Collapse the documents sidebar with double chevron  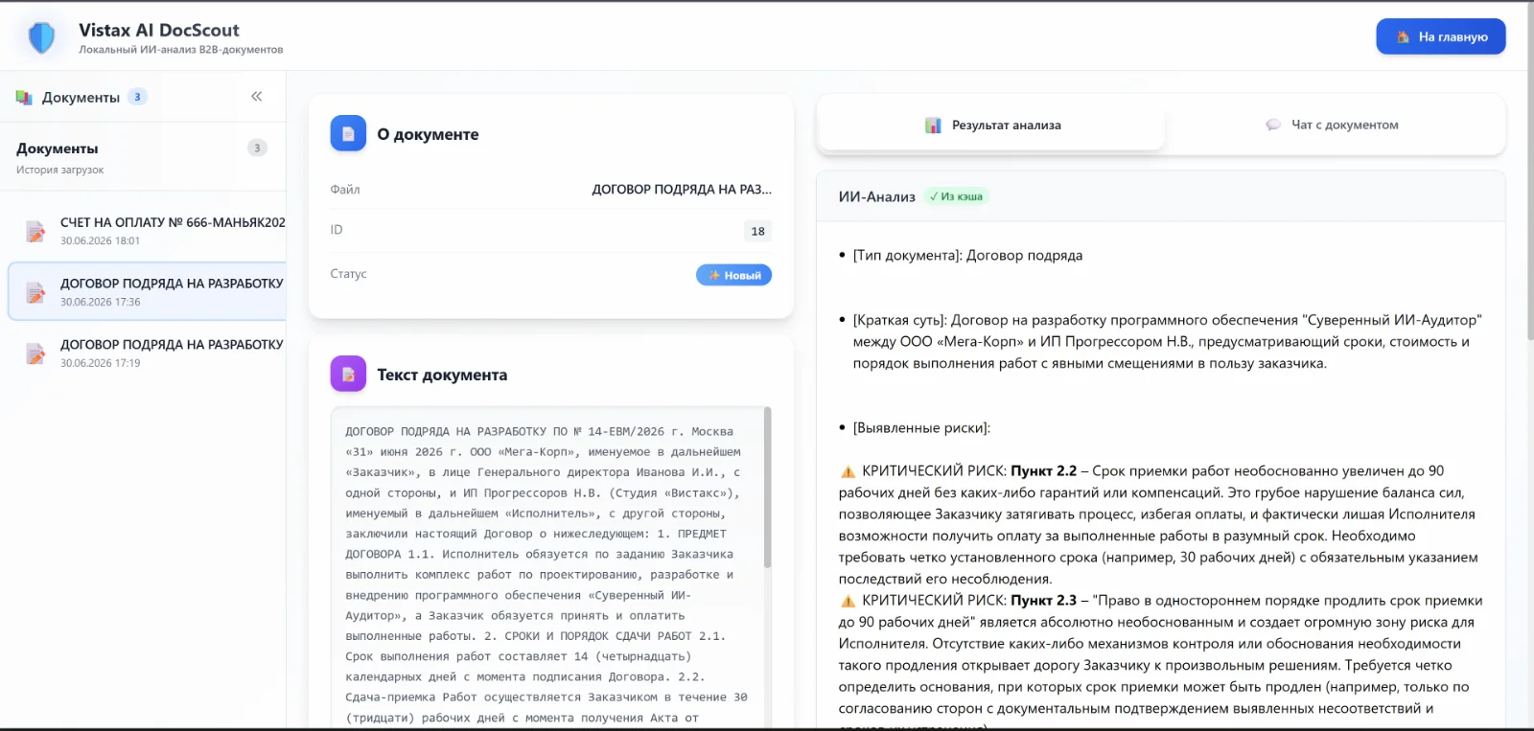257,96
